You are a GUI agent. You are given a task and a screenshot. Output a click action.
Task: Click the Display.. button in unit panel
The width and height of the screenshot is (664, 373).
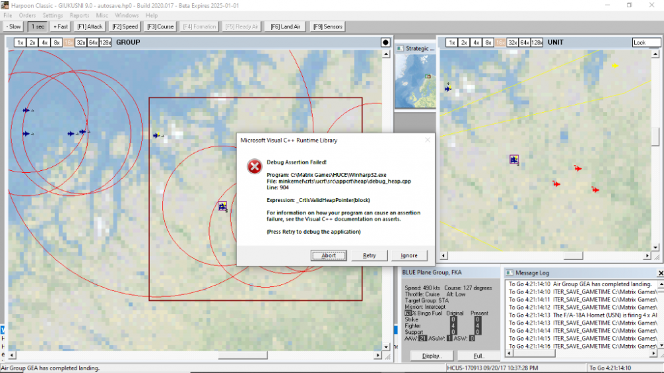[x=432, y=356]
